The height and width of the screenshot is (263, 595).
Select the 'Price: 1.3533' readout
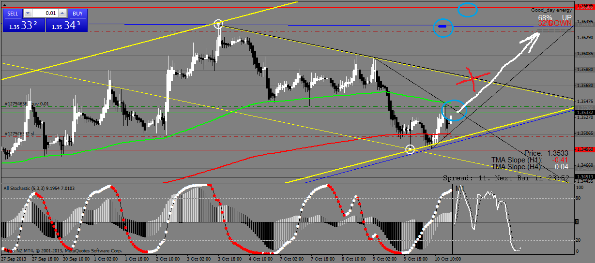tap(546, 153)
